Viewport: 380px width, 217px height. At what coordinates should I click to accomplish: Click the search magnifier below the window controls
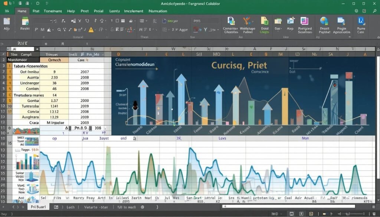(x=375, y=11)
